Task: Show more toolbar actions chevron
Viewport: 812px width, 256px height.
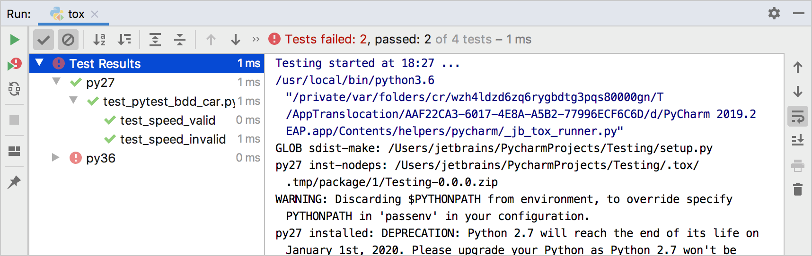Action: 256,40
